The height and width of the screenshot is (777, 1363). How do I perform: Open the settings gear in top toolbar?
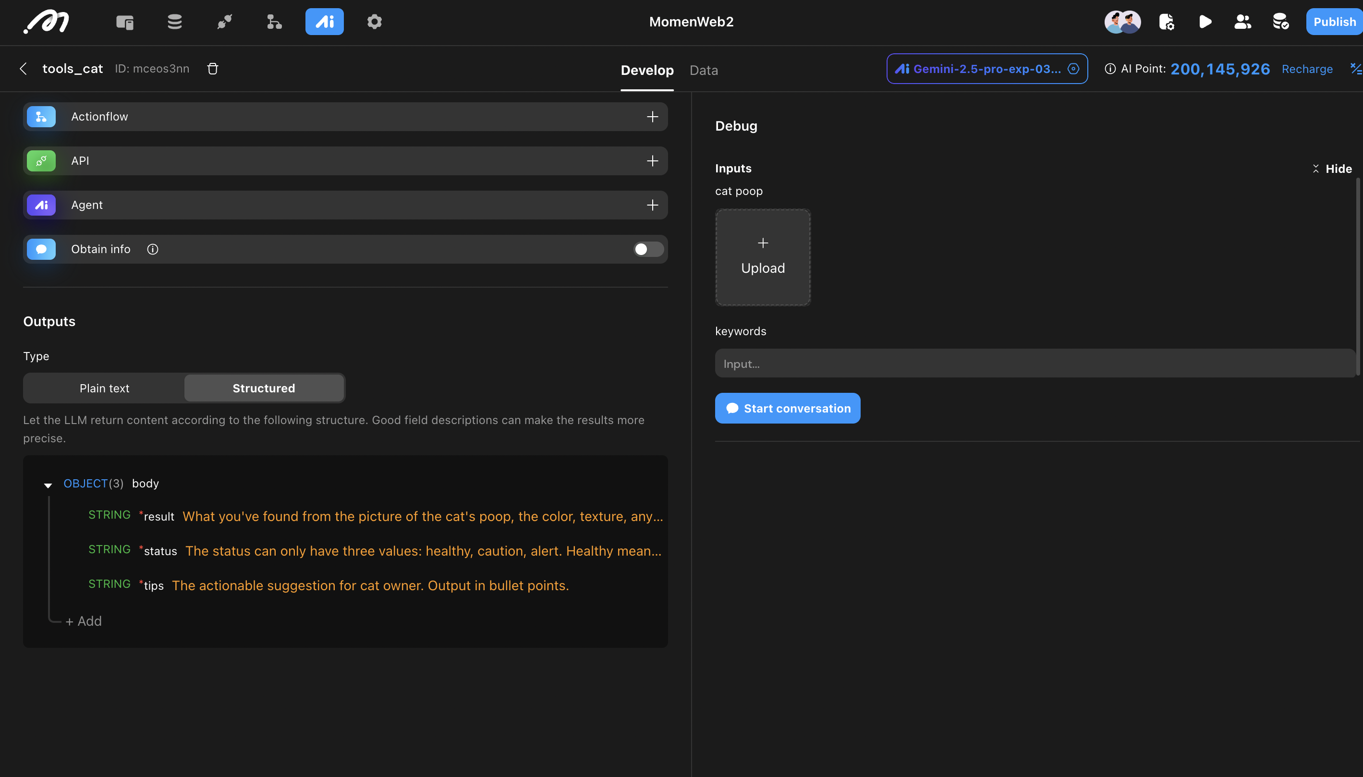point(374,22)
